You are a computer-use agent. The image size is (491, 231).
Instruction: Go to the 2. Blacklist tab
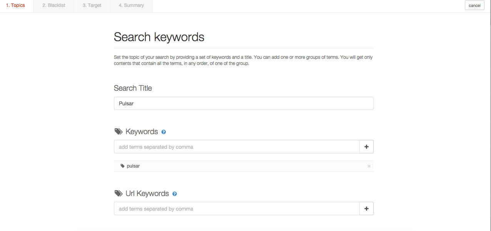(x=53, y=6)
